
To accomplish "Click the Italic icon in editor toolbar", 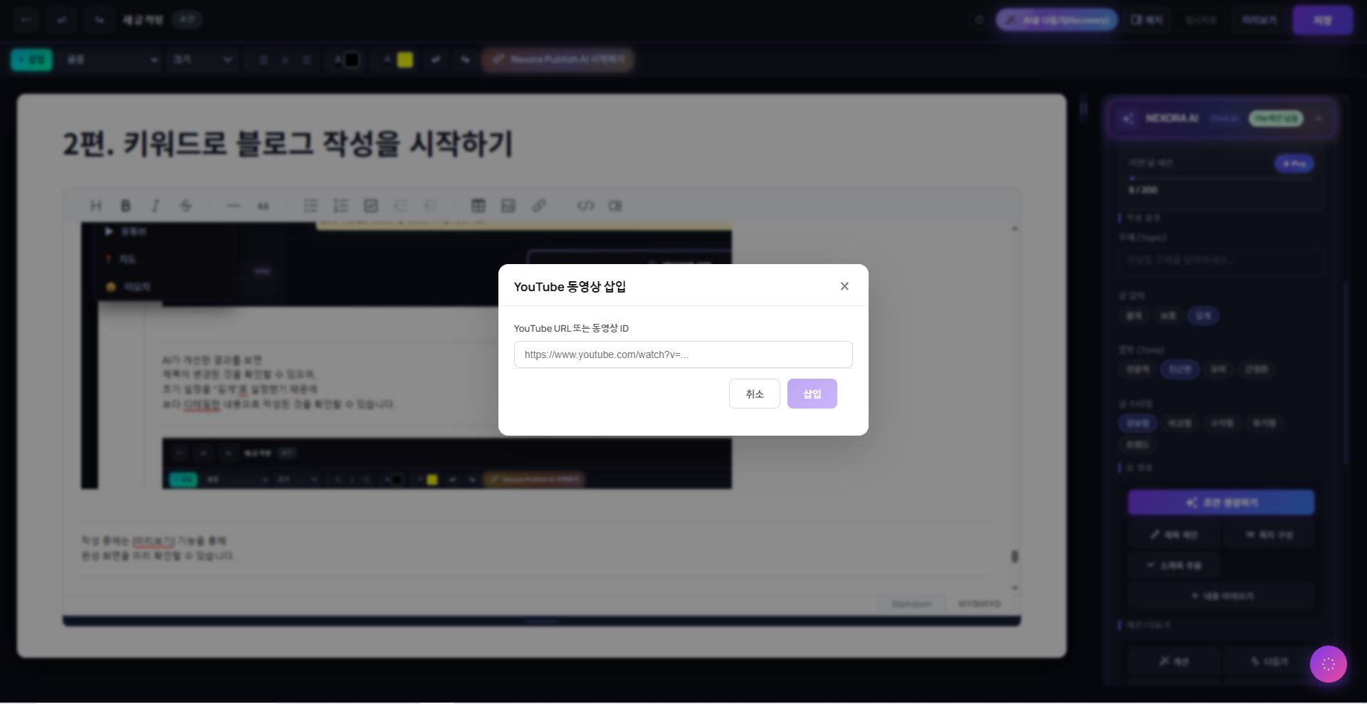I will [155, 206].
